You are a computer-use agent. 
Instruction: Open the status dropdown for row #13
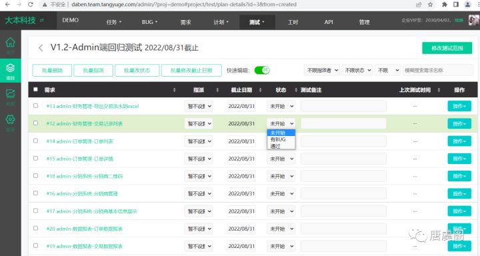click(x=281, y=106)
